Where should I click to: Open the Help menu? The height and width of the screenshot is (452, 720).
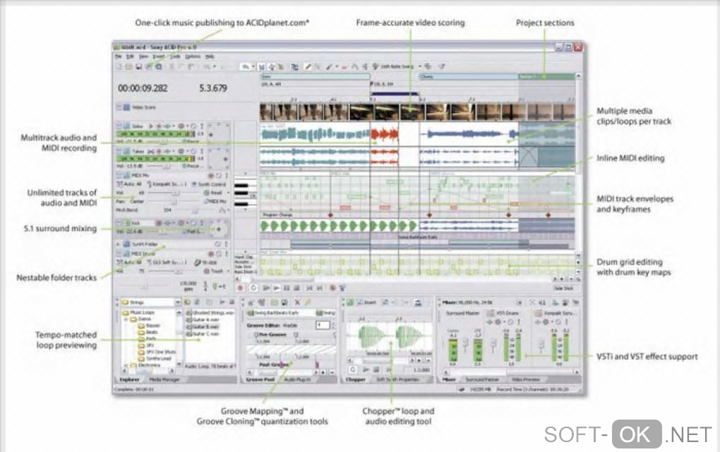click(210, 56)
